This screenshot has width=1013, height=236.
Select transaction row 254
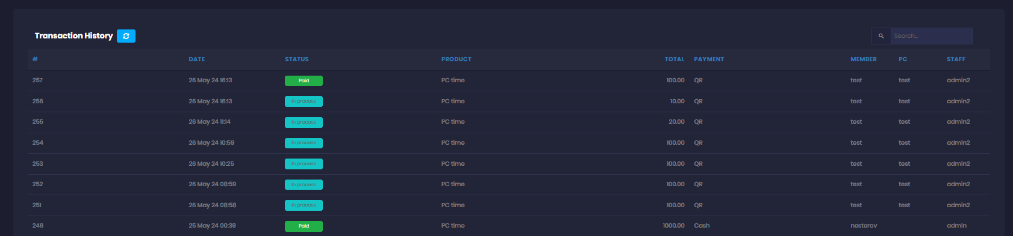tap(508, 143)
